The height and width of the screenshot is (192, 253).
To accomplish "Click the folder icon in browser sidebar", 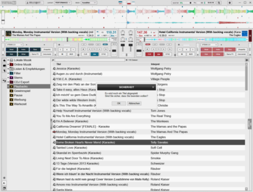I will point(4,65).
